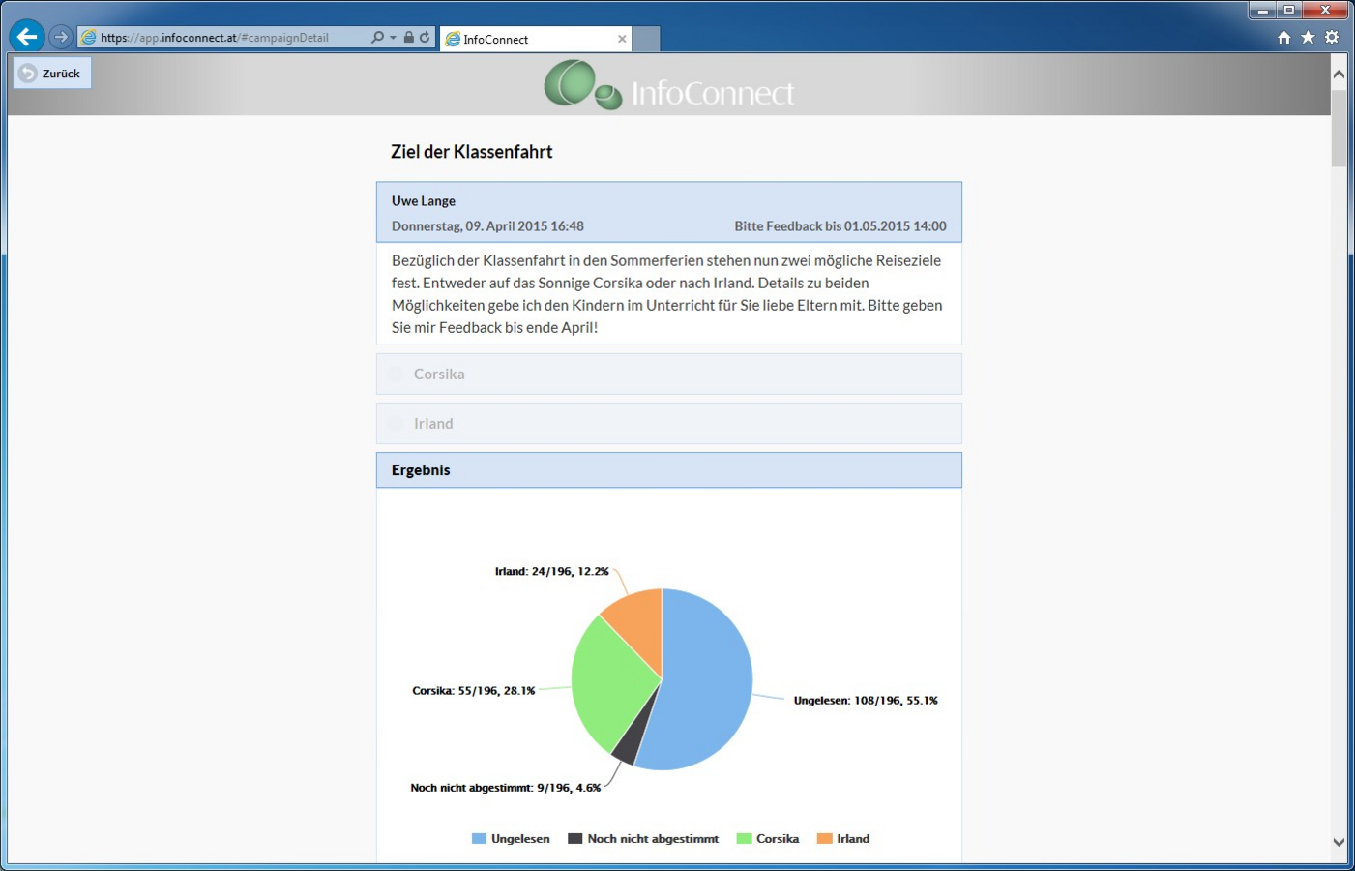
Task: Click the scrollbar down arrow
Action: (1339, 842)
